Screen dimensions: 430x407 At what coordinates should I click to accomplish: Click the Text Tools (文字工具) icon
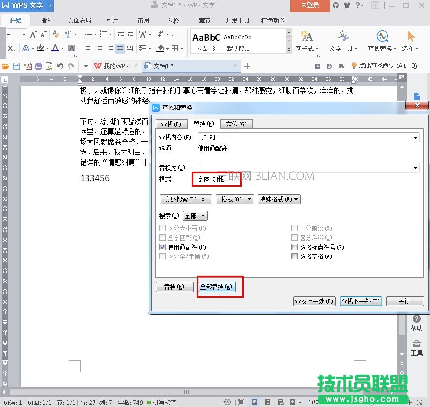coord(344,36)
